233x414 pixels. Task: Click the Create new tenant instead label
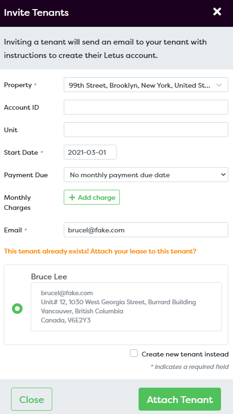tap(185, 354)
